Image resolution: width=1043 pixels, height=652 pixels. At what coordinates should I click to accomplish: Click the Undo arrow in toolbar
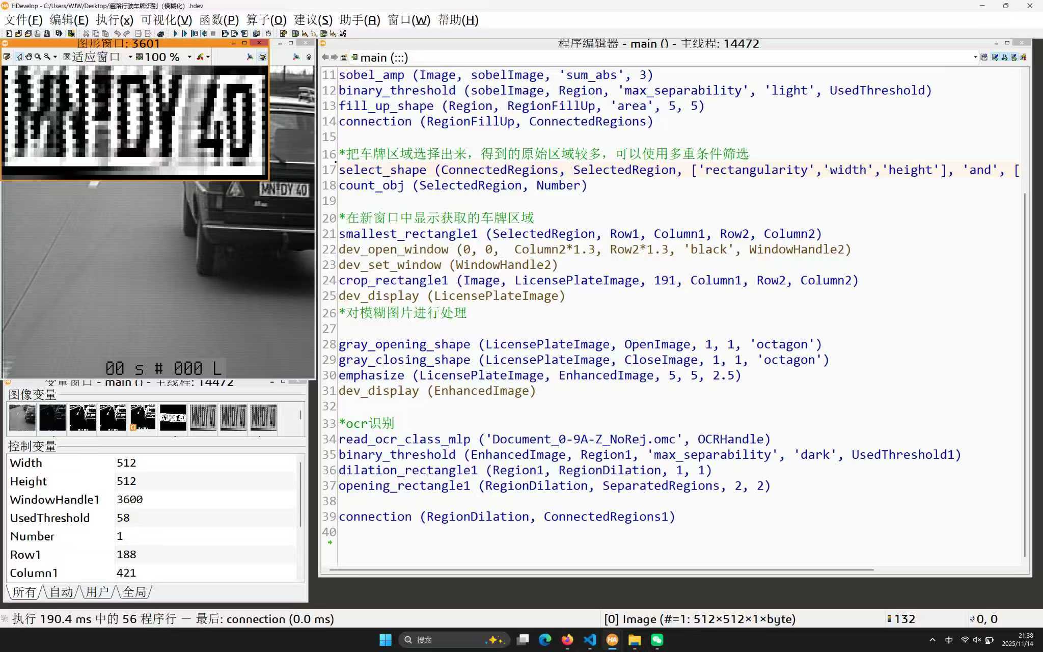117,34
